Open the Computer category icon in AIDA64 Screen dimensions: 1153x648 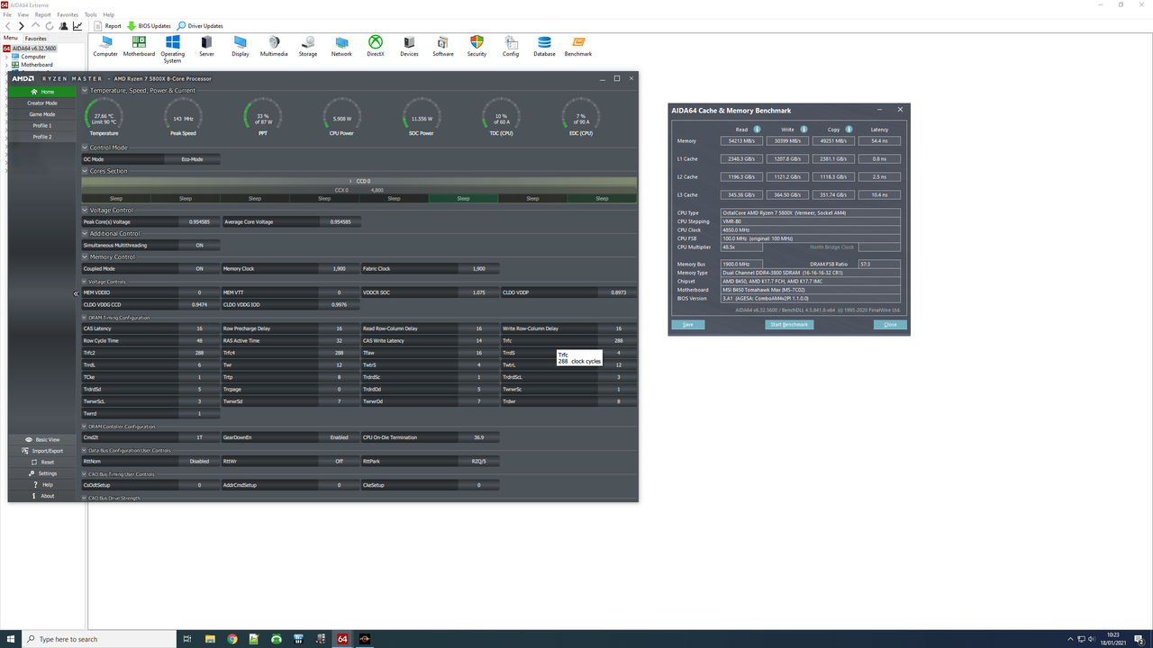click(x=105, y=47)
